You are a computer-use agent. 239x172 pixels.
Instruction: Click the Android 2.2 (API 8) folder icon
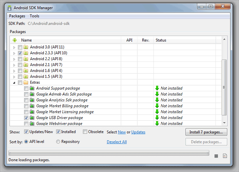[26, 59]
